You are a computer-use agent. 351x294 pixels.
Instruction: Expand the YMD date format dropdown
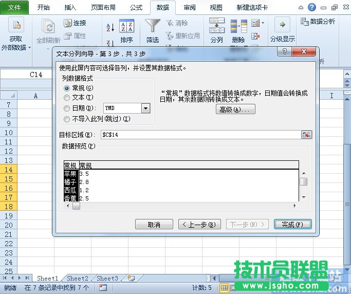(145, 108)
